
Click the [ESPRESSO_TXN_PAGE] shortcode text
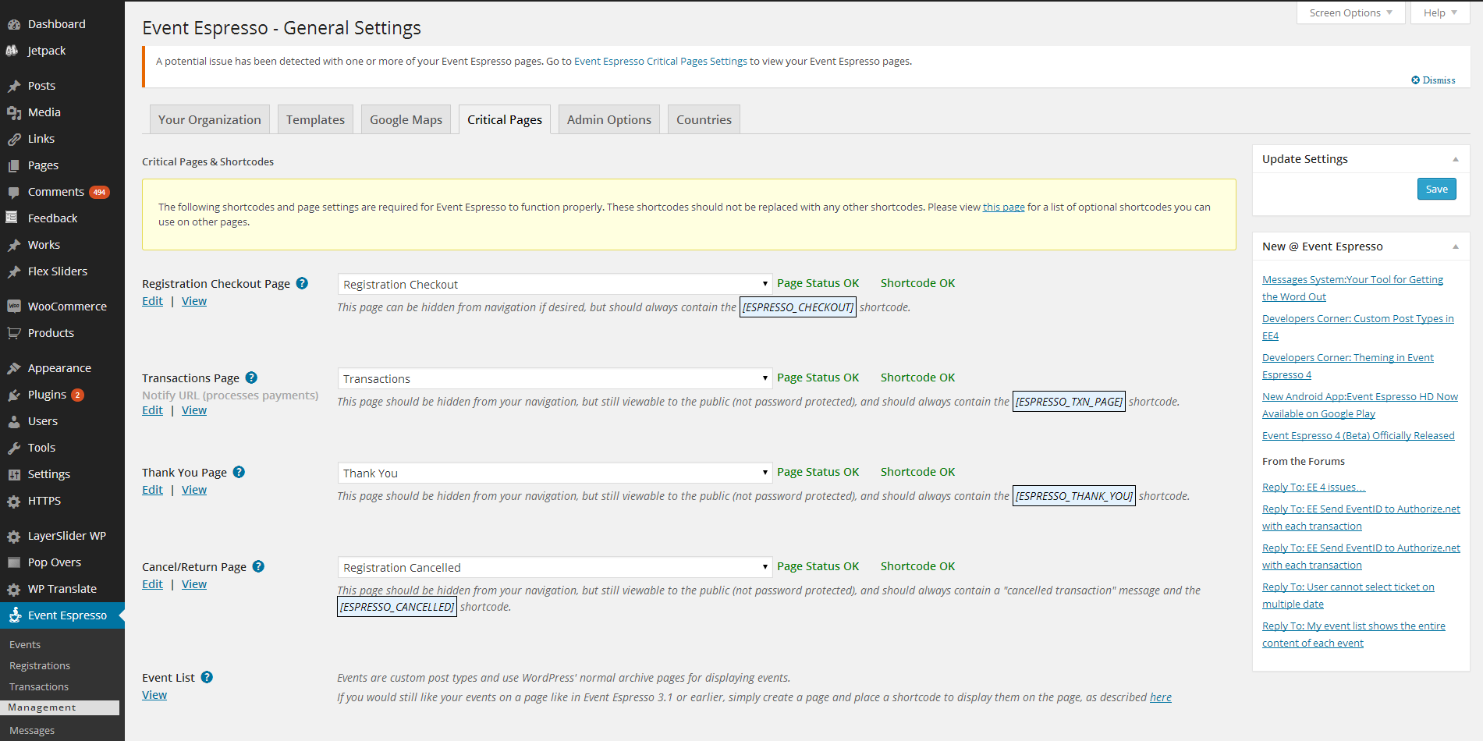coord(1069,402)
